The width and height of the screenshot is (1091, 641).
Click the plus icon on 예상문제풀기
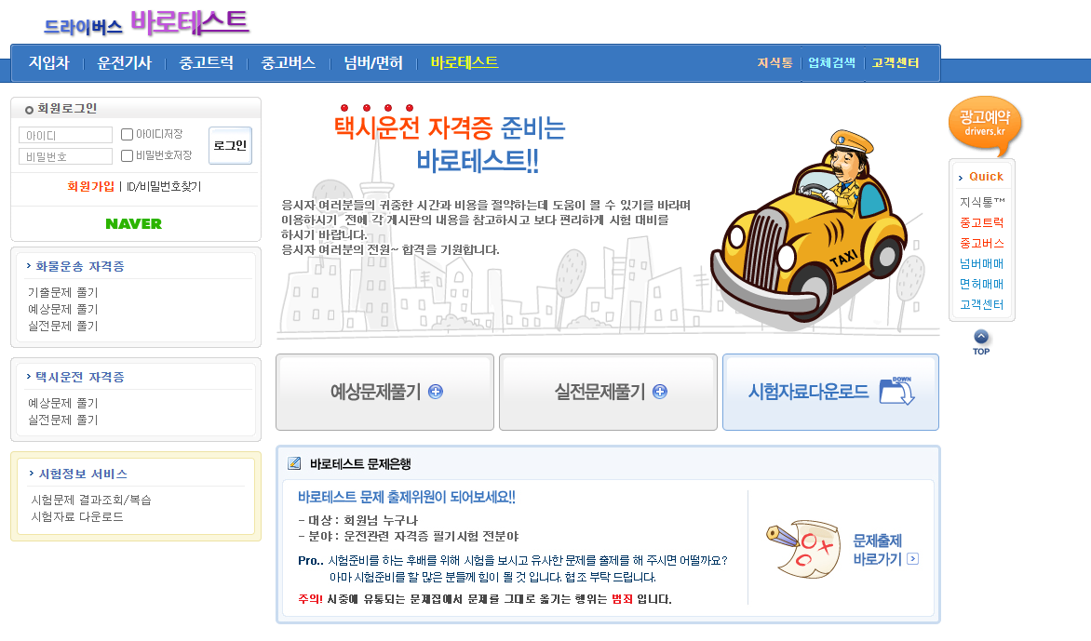436,392
